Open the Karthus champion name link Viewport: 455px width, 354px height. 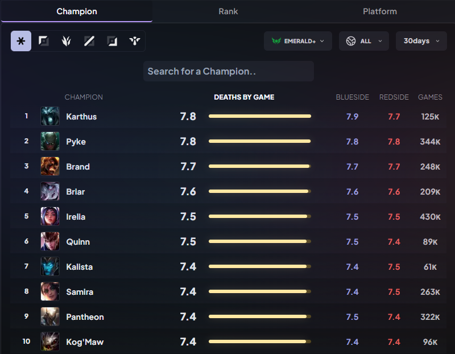81,117
